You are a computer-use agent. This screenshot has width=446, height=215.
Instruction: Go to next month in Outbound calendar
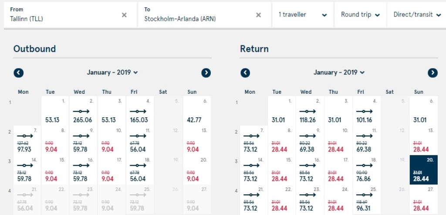point(206,73)
